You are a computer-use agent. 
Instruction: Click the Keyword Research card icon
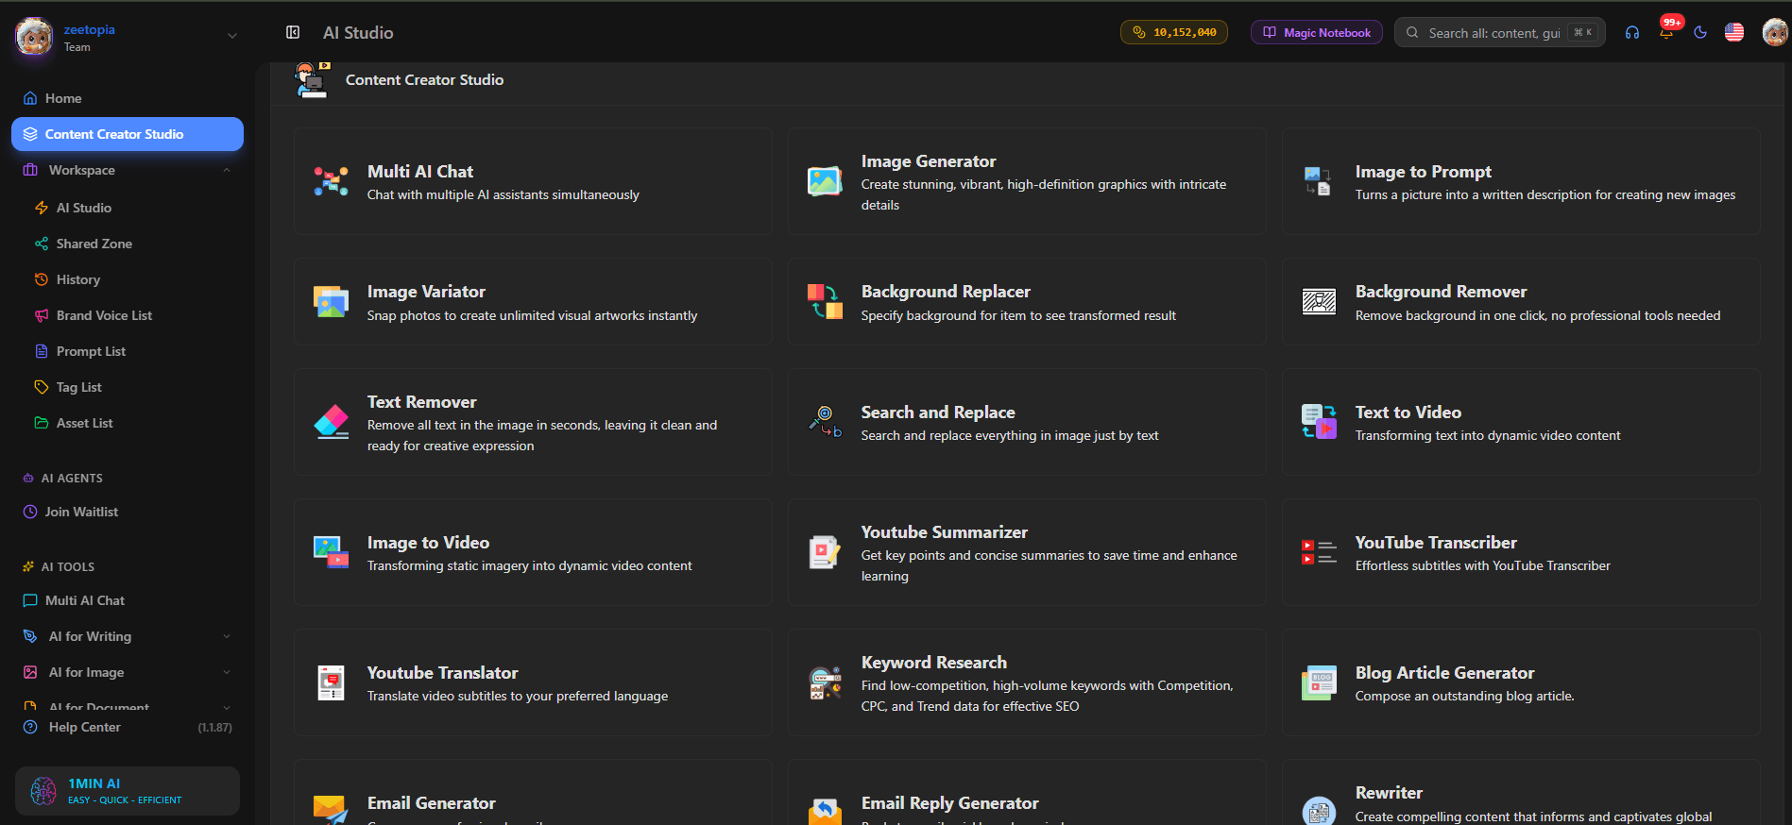[825, 682]
